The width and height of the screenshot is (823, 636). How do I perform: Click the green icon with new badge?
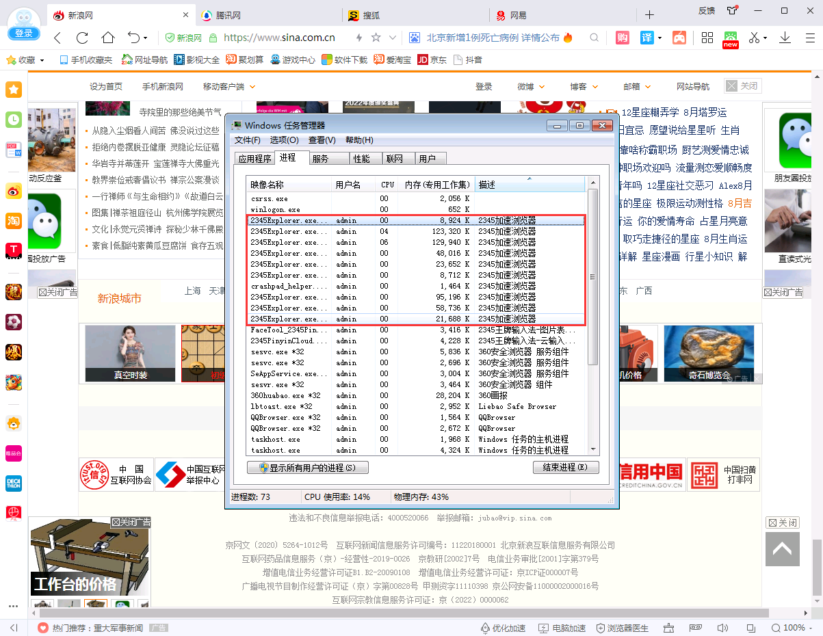[x=731, y=39]
